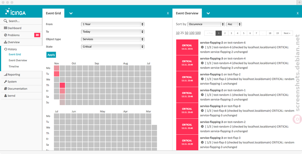Click gear icon in test-random-4 event
The image size is (302, 154).
(202, 63)
